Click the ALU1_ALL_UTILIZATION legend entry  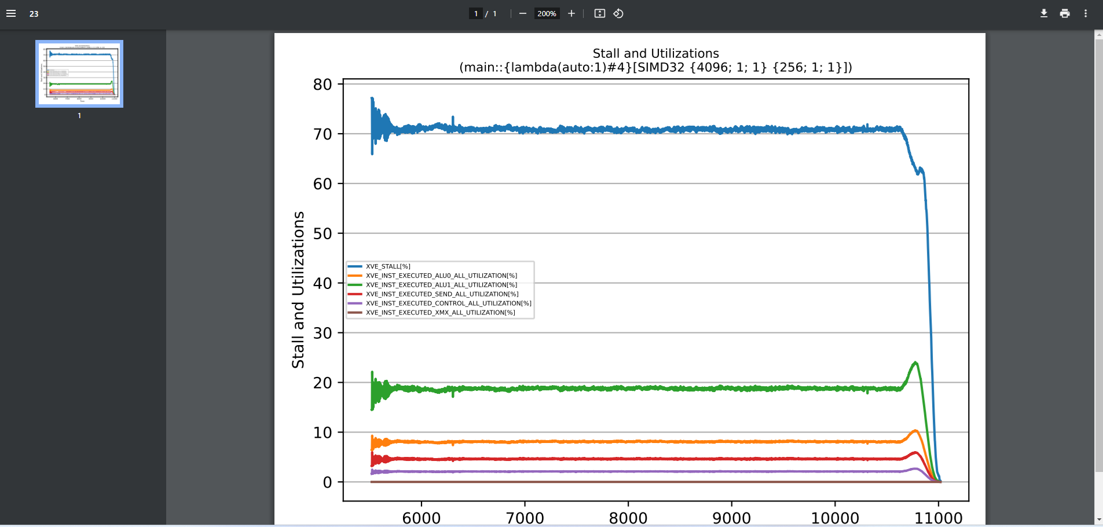tap(433, 285)
